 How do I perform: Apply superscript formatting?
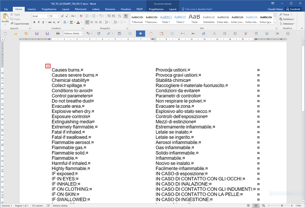58,22
